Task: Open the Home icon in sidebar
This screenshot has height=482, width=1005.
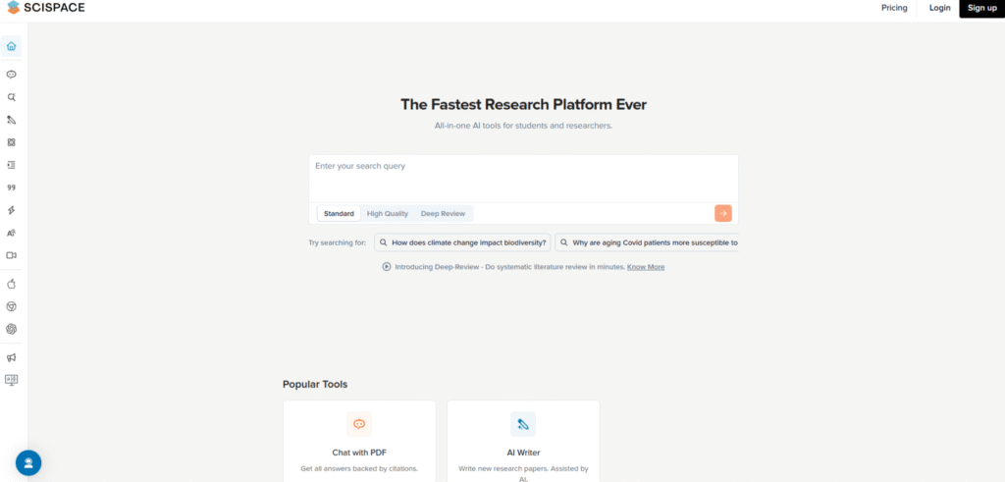Action: click(x=11, y=46)
